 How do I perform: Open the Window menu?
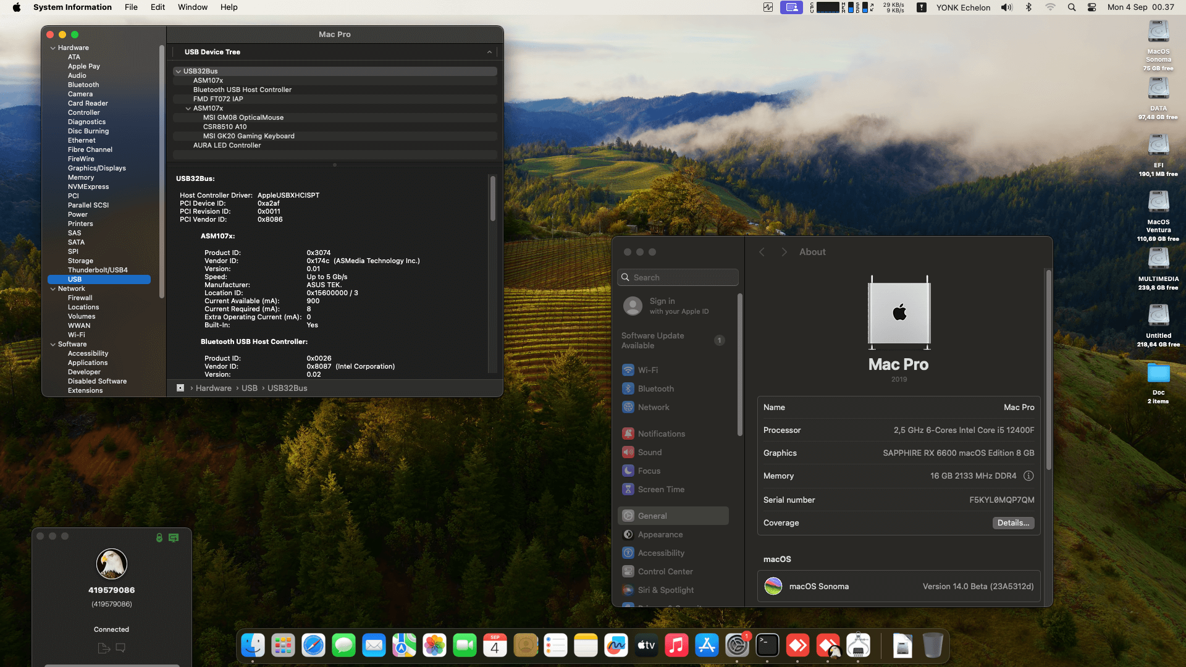[192, 7]
